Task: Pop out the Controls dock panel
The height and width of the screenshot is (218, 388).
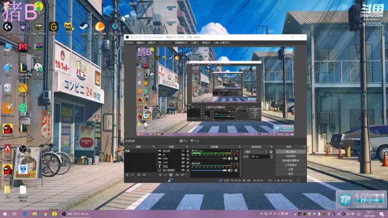Action: tap(304, 147)
